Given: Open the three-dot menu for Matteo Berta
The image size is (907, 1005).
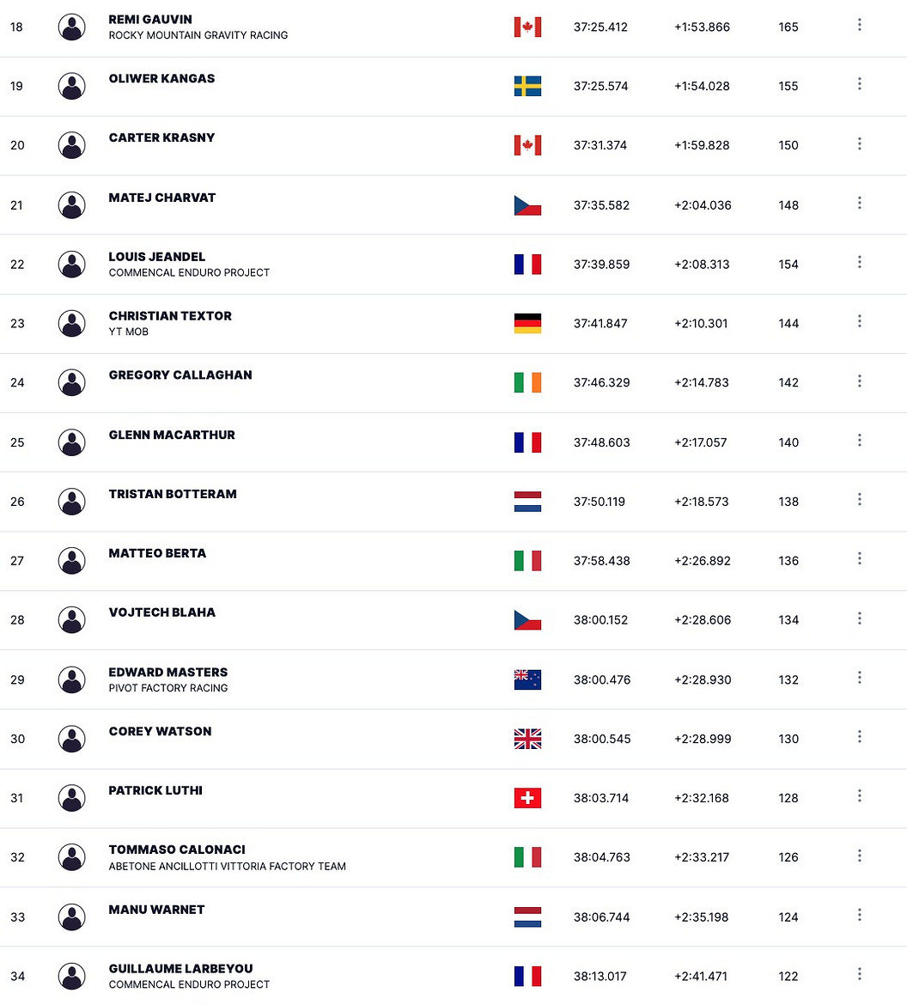Looking at the screenshot, I should tap(860, 559).
